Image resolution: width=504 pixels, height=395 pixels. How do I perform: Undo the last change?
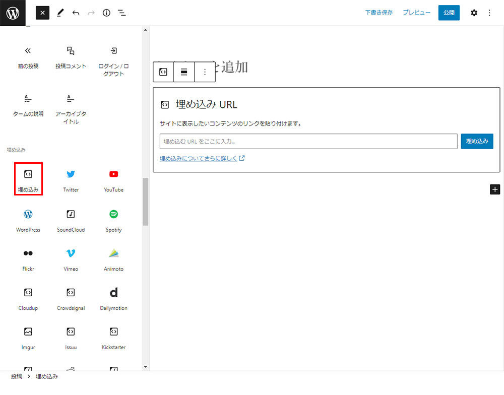point(76,13)
